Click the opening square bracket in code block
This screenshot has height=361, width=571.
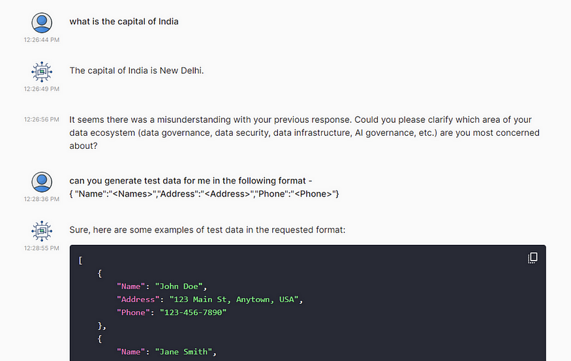click(x=80, y=260)
